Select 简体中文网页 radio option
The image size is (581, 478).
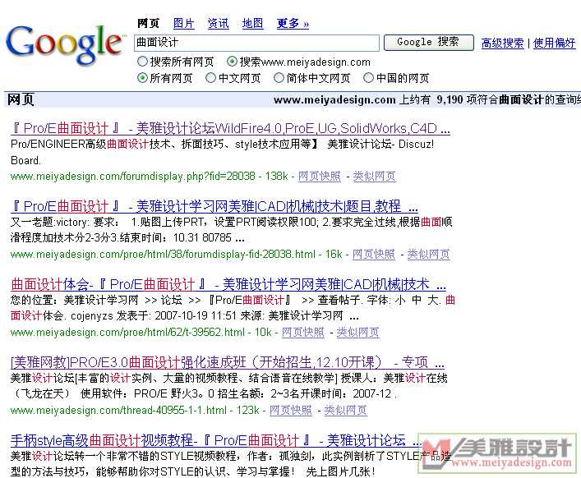279,78
